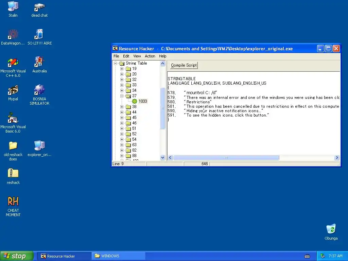Open the View menu
348x261 pixels.
pos(137,56)
